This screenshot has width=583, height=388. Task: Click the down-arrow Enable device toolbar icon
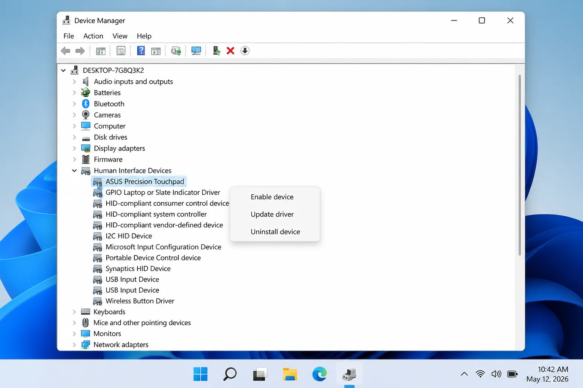coord(245,51)
